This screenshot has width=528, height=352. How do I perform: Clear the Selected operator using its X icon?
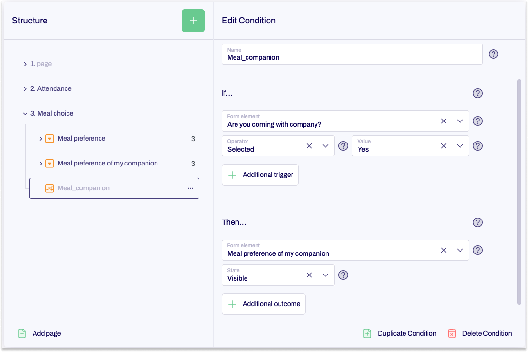point(309,146)
